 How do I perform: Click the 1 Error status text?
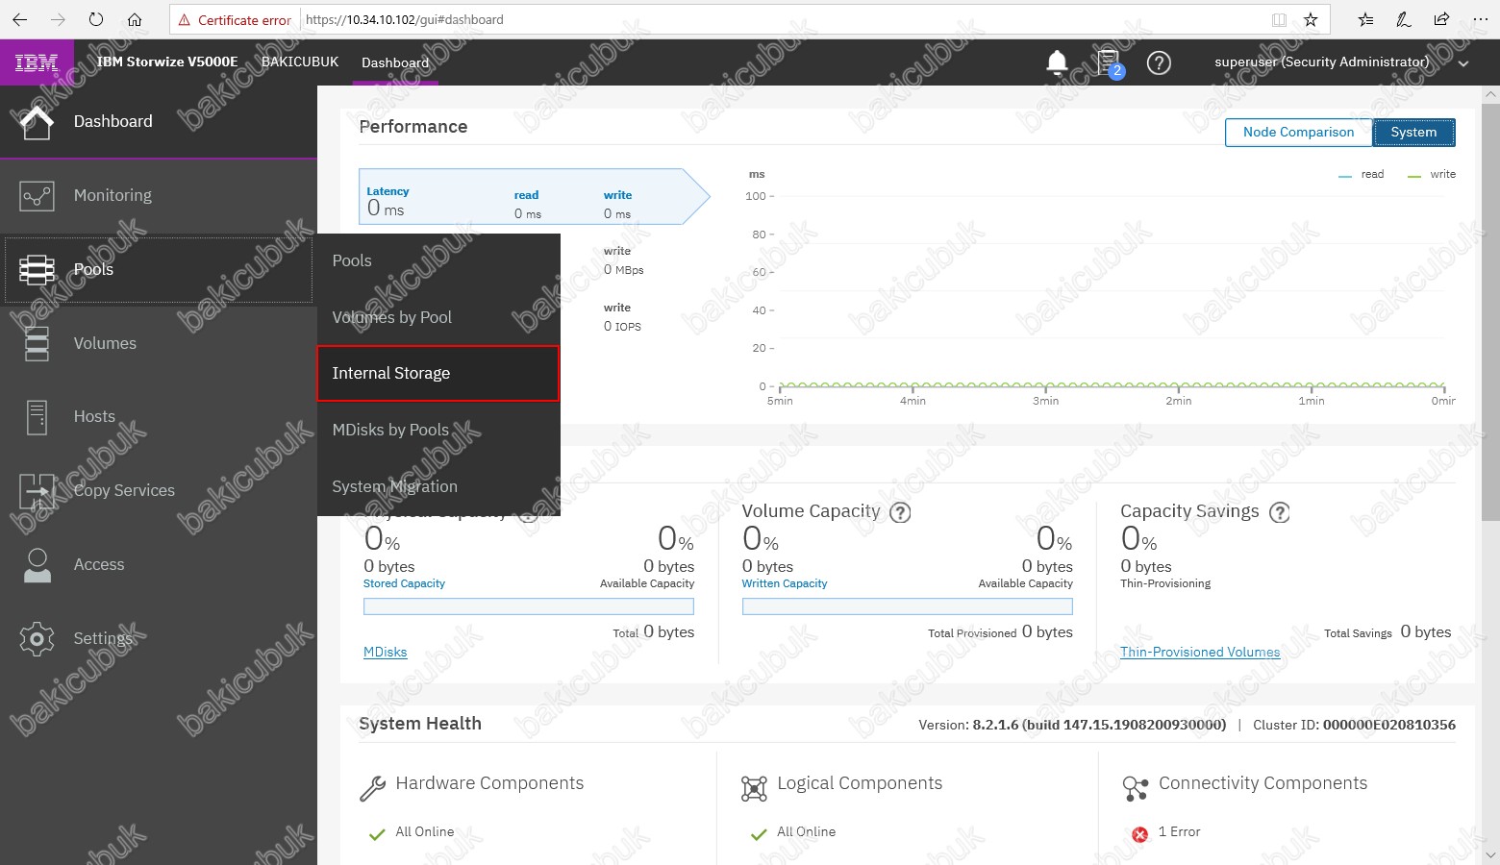1179,832
